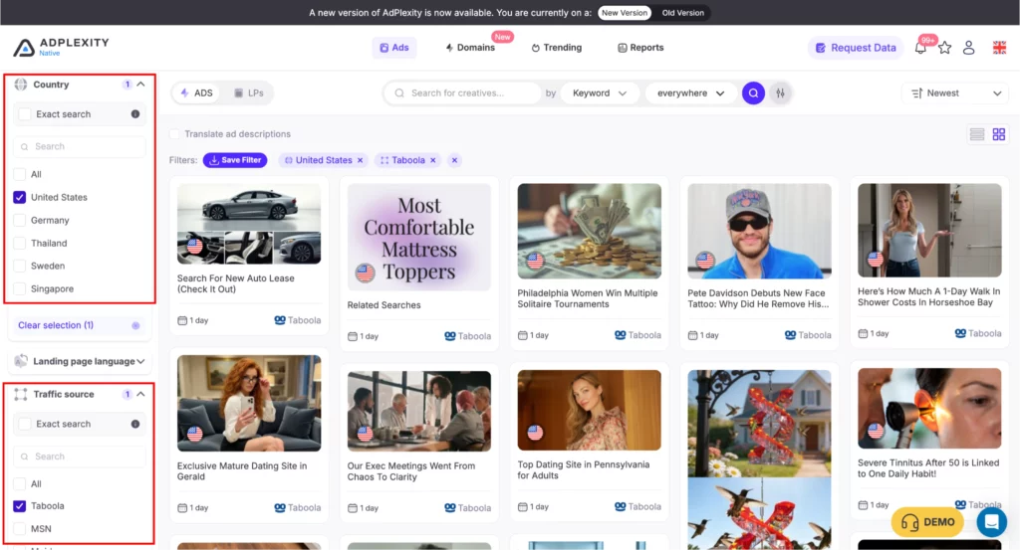Image resolution: width=1020 pixels, height=550 pixels.
Task: Open the Reports tab
Action: [x=640, y=48]
